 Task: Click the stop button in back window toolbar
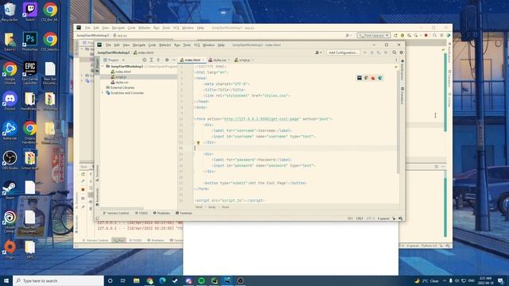[426, 35]
